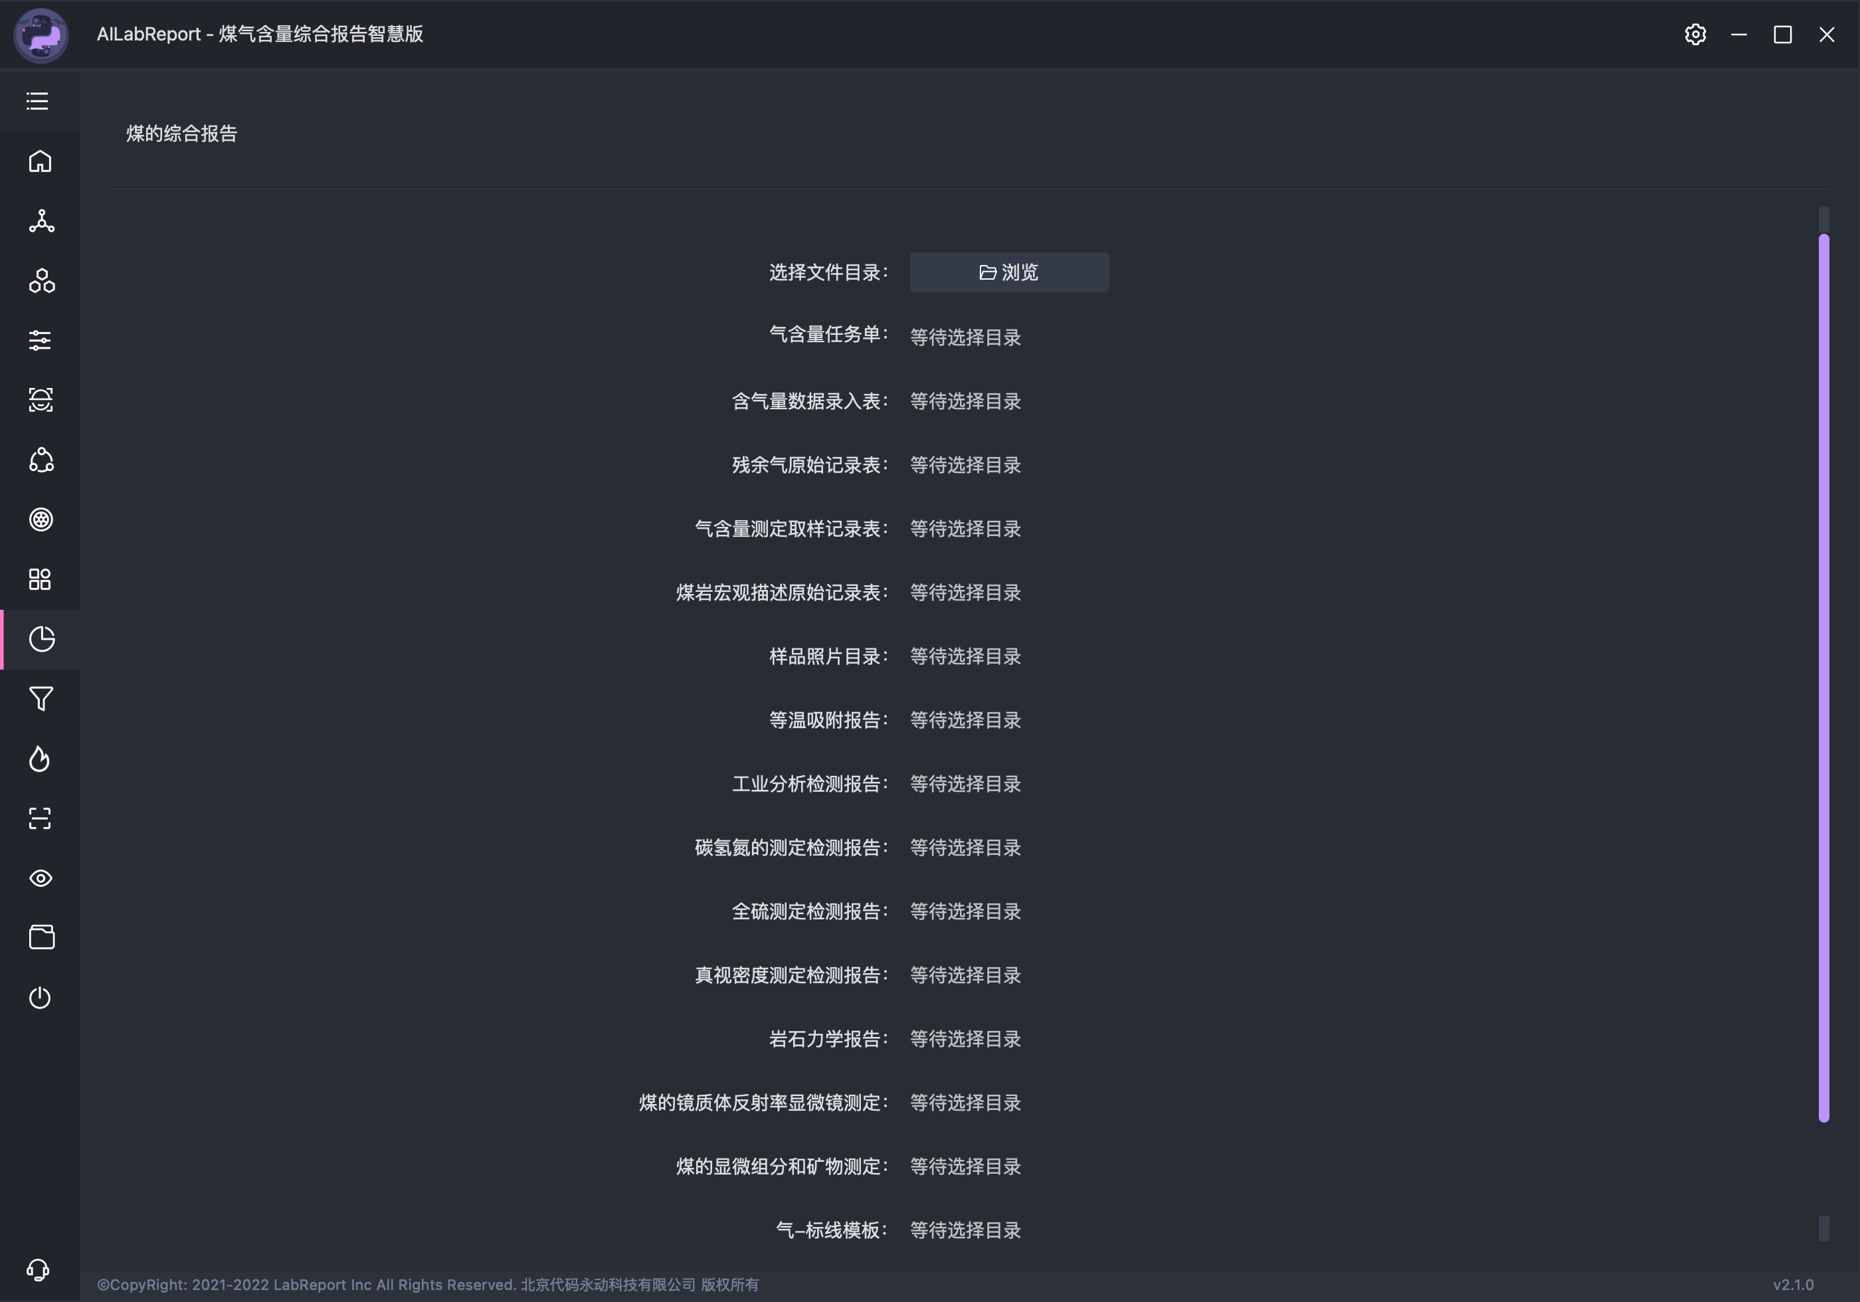This screenshot has height=1302, width=1860.
Task: Click the 浏览 browse button
Action: click(1010, 272)
